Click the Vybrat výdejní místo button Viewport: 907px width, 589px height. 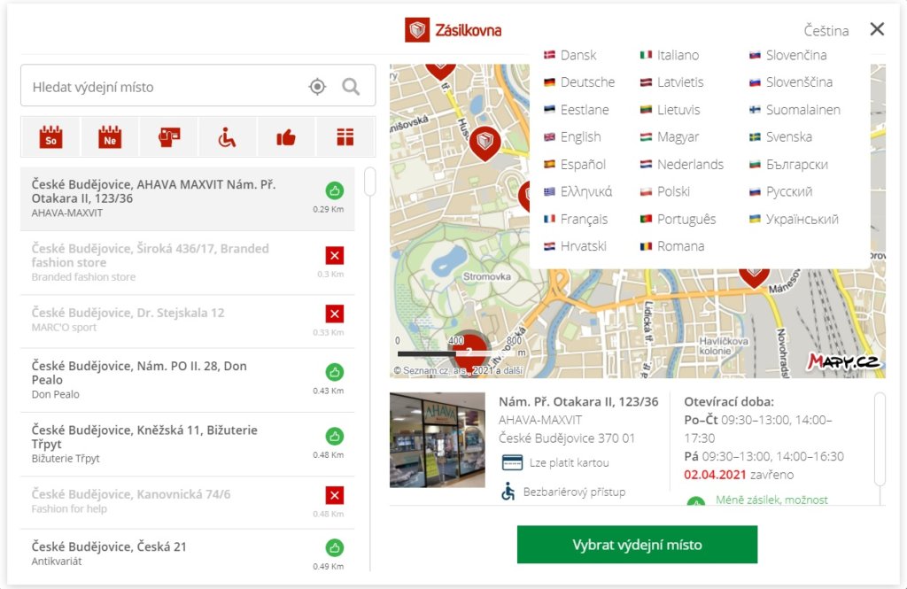tap(637, 545)
